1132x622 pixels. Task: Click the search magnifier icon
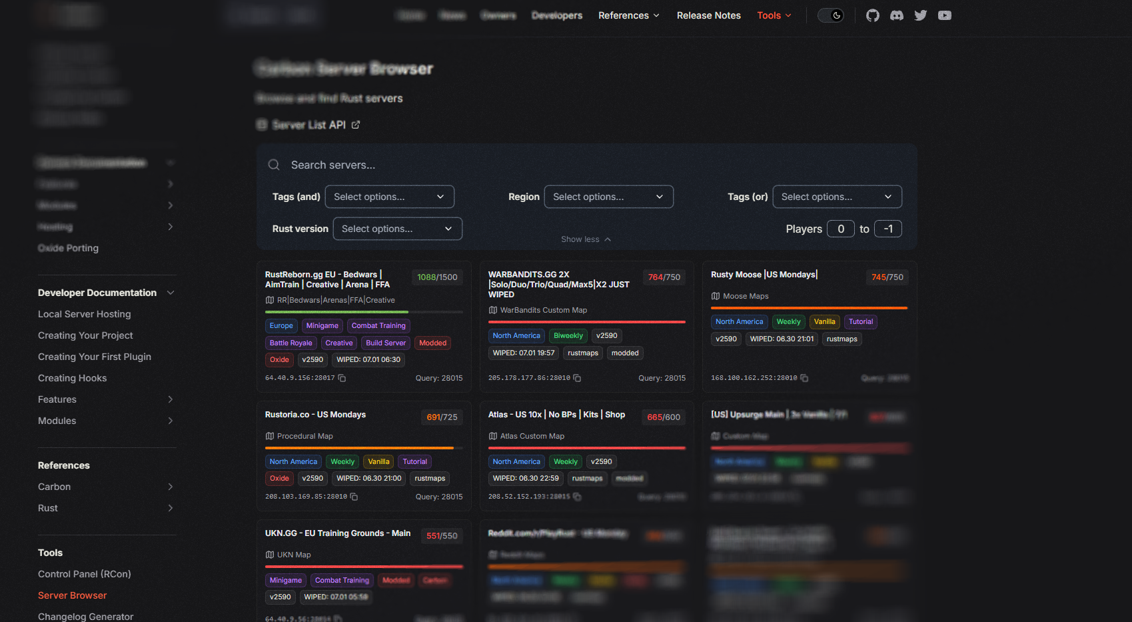[274, 165]
